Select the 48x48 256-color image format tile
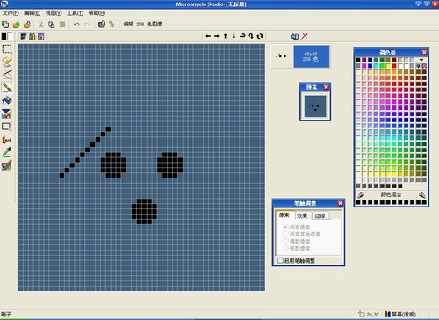Screen dimensions: 439x320 tap(312, 56)
